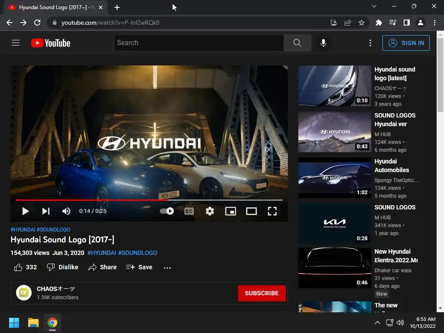The height and width of the screenshot is (333, 444).
Task: Show hidden system tray icons
Action: pyautogui.click(x=378, y=323)
